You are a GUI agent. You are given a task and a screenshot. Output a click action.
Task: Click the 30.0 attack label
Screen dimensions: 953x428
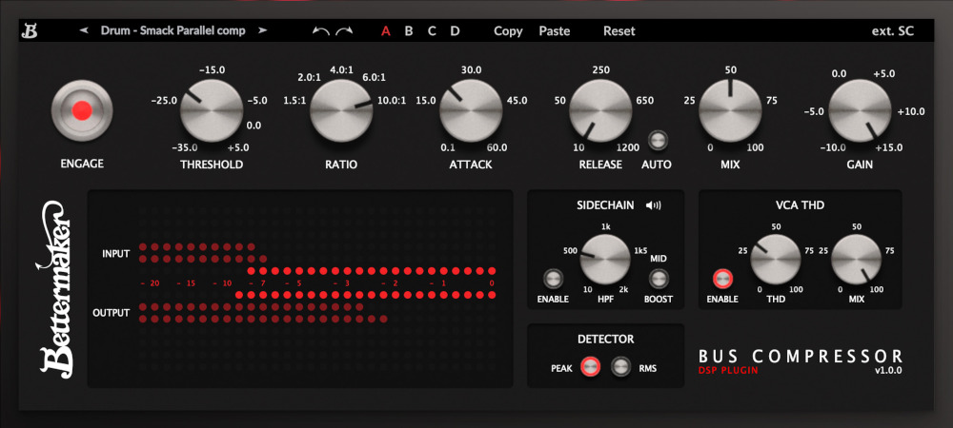(x=471, y=69)
